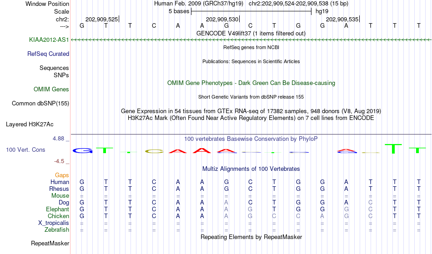Viewport: 432px width, 254px height.
Task: Click the Sequences SNPs track label
Action: coord(54,71)
